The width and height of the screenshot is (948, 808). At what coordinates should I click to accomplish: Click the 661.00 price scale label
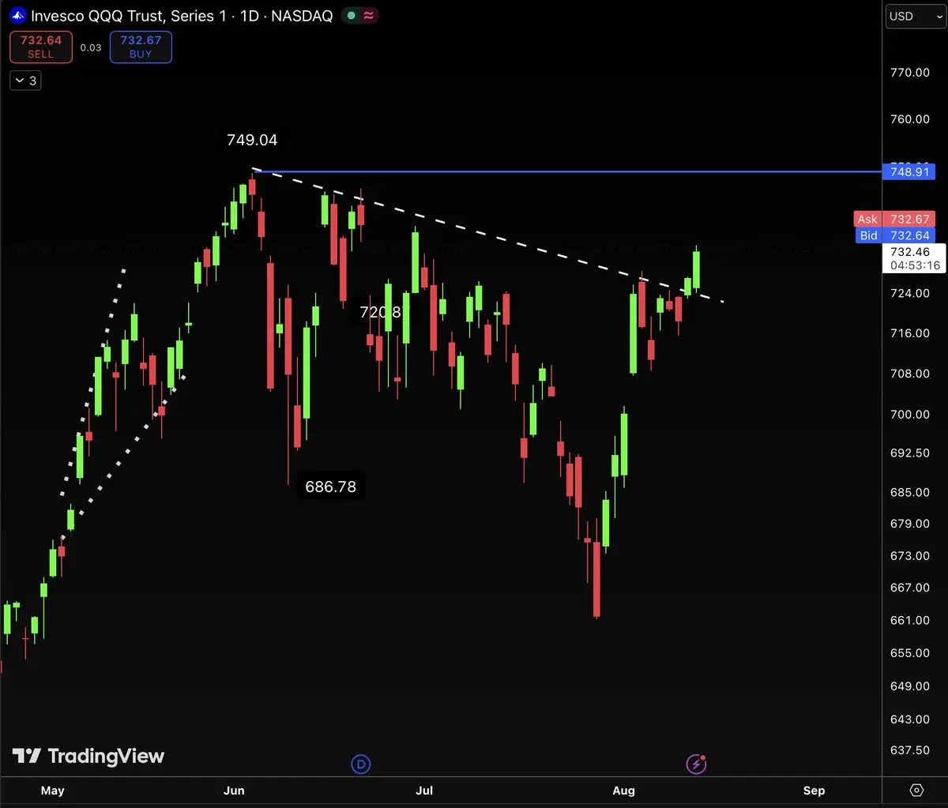pyautogui.click(x=909, y=620)
